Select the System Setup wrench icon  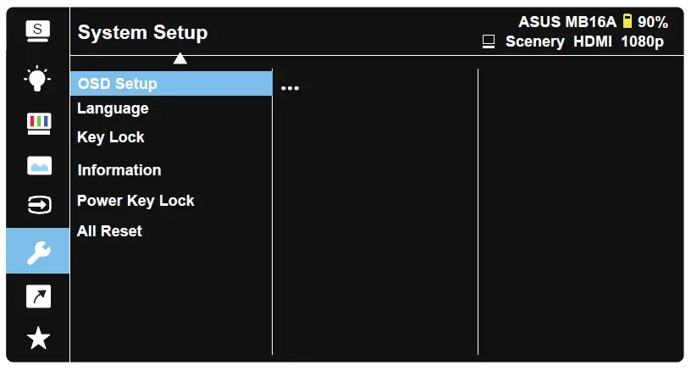tap(38, 251)
